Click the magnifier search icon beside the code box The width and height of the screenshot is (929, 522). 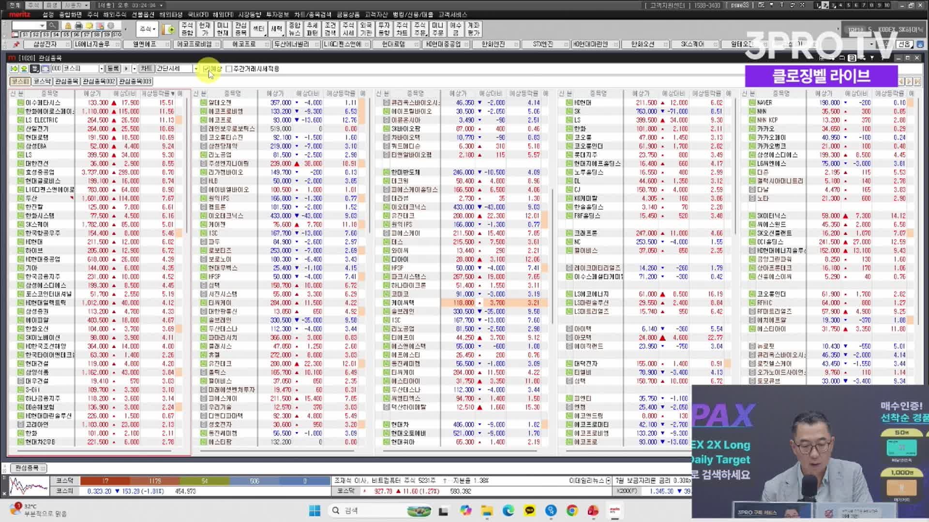(52, 25)
